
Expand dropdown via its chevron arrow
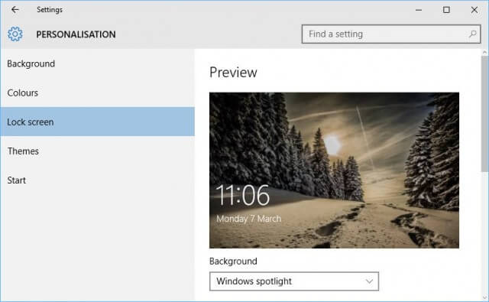coord(369,281)
